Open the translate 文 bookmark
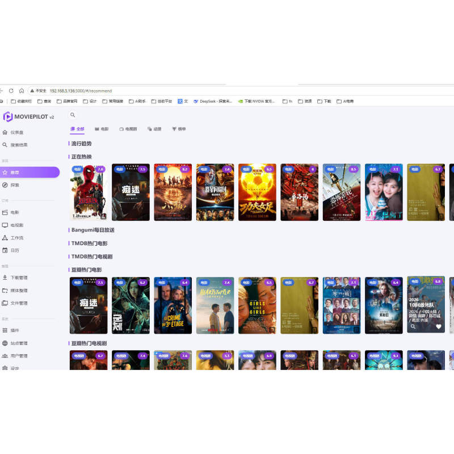The height and width of the screenshot is (454, 454). [183, 102]
